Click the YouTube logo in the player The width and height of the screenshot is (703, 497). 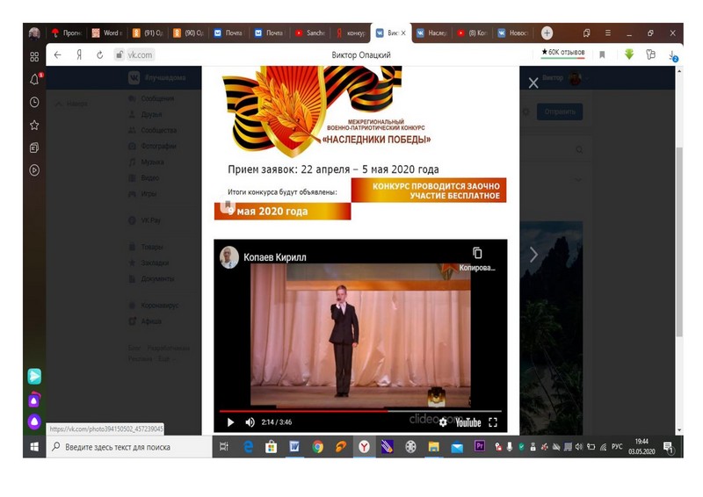pos(467,422)
